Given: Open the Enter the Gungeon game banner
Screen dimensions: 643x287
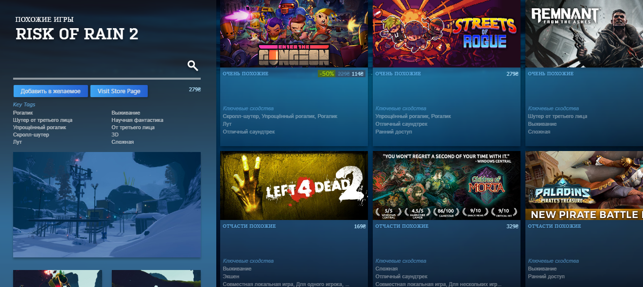Looking at the screenshot, I should point(294,34).
